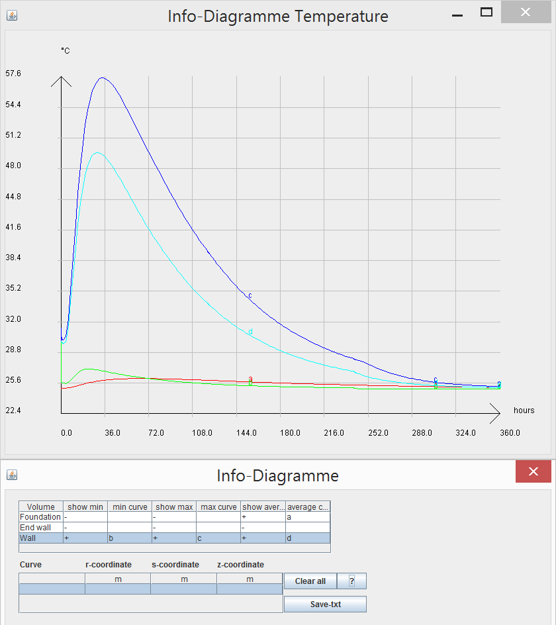Click the z-coordinate input cell
The height and width of the screenshot is (625, 556).
click(x=250, y=589)
